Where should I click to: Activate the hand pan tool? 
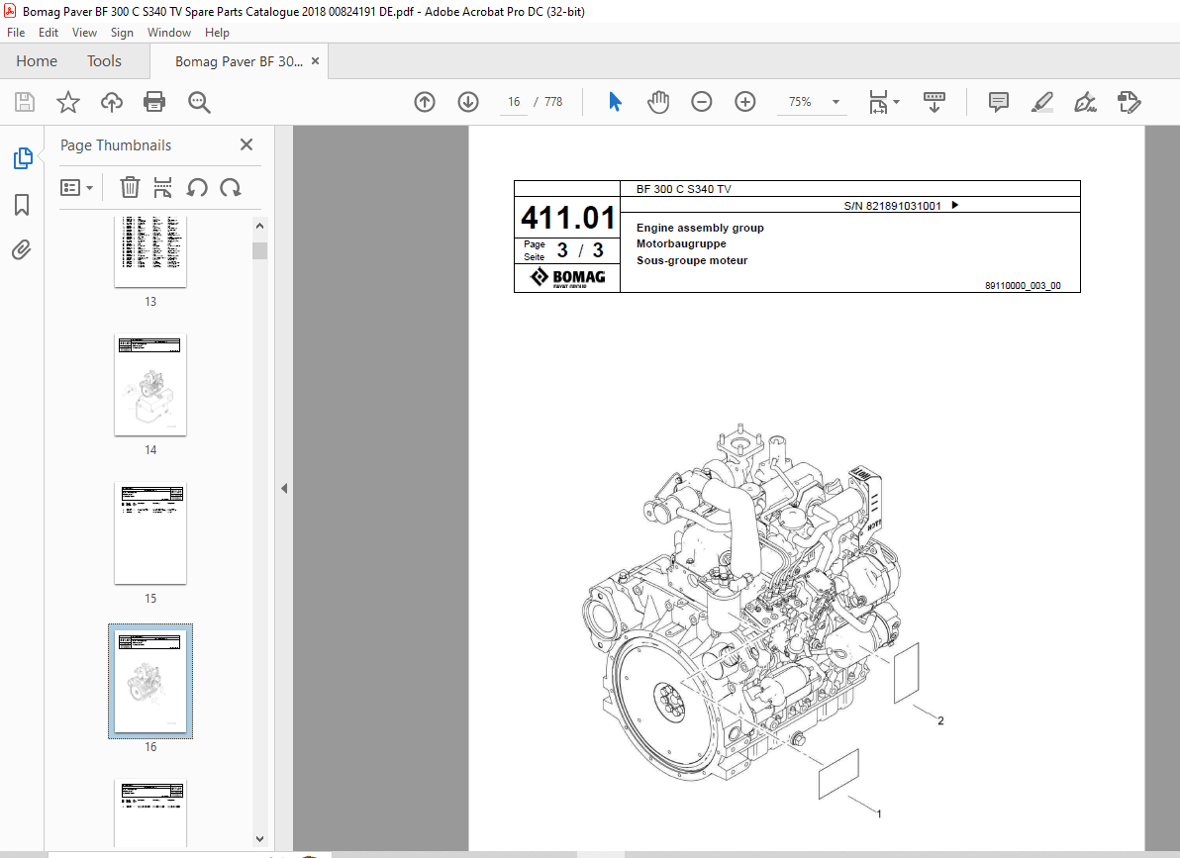657,102
